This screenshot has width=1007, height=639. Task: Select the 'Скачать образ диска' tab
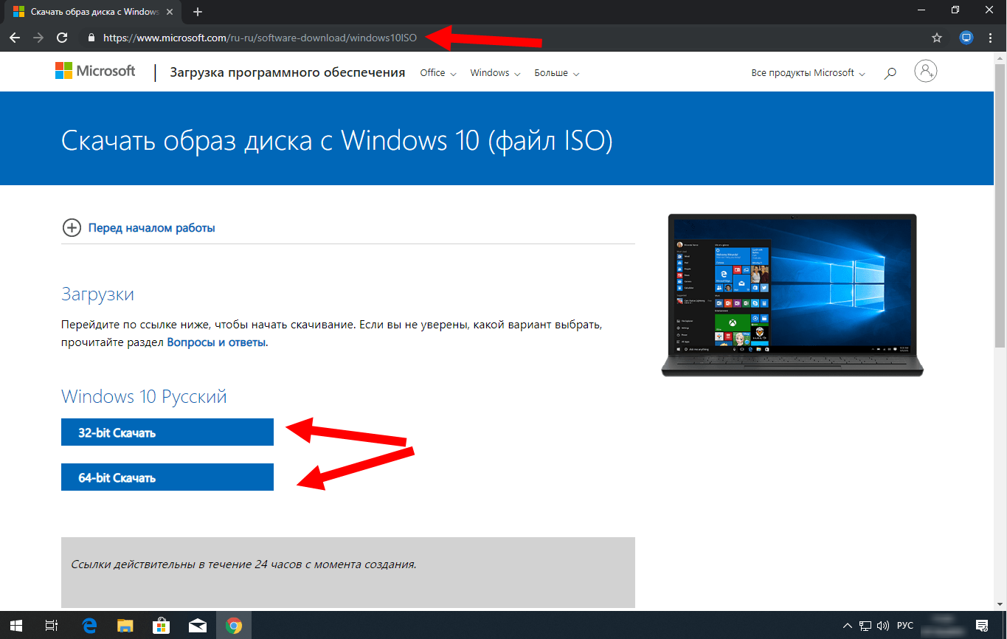[x=92, y=12]
